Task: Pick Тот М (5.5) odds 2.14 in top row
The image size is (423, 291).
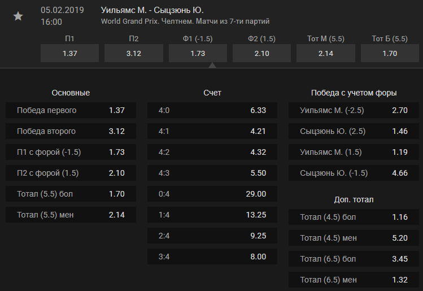Action: pyautogui.click(x=326, y=53)
